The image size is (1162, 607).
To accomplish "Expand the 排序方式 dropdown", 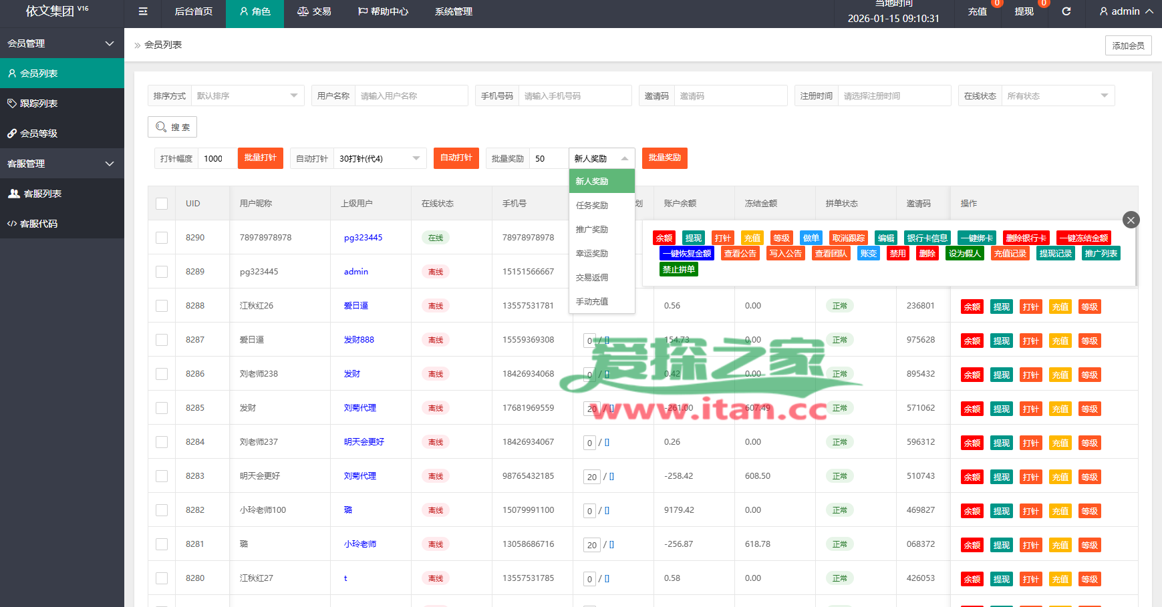I will (x=247, y=95).
